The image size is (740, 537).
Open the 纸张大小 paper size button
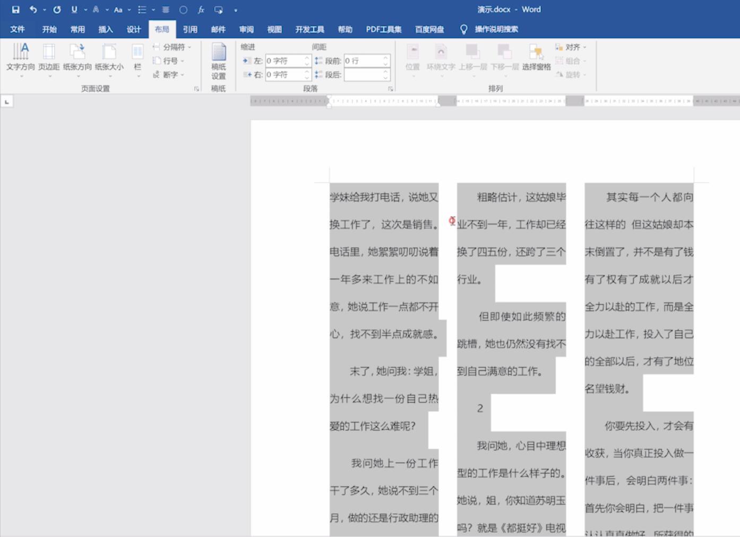coord(109,60)
